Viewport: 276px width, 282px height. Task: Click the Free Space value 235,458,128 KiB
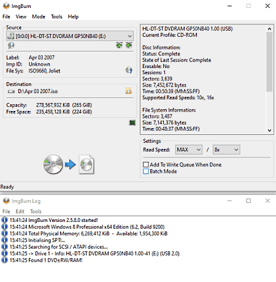tap(53, 112)
